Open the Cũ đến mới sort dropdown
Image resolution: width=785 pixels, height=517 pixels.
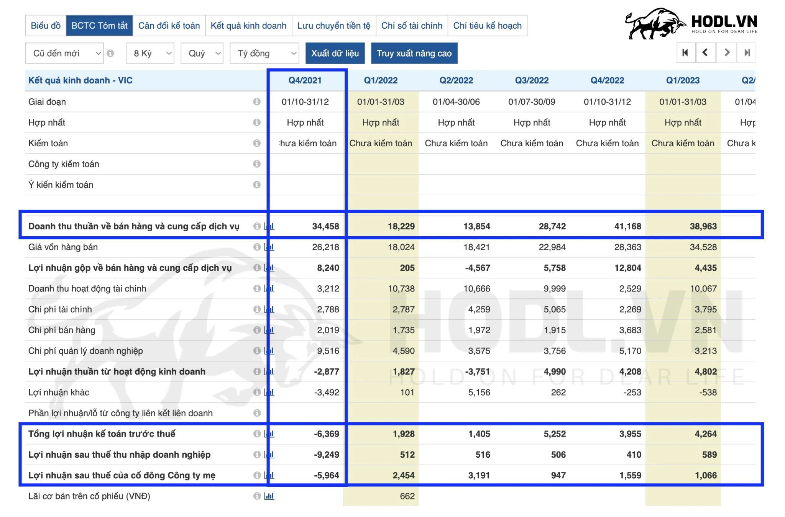64,53
